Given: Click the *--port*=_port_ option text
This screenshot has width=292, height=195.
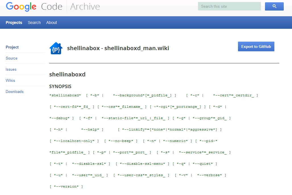Looking at the screenshot, I should coord(130,152).
